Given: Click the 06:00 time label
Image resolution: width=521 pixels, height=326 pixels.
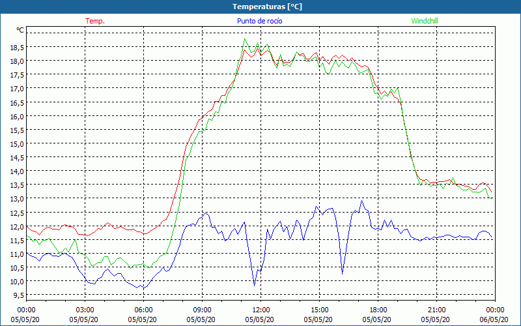Looking at the screenshot, I should pos(143,310).
